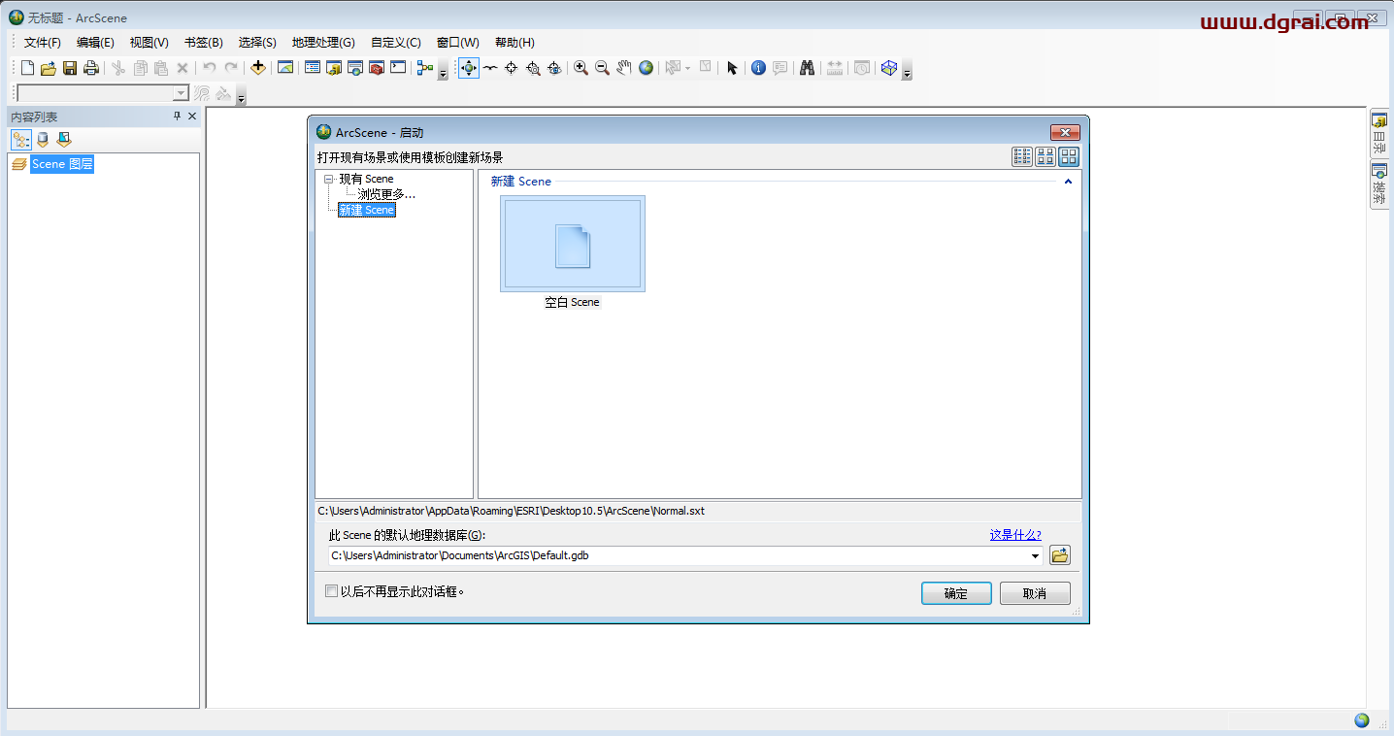The height and width of the screenshot is (736, 1394).
Task: Collapse the 新建 Scene section chevron
Action: (1068, 181)
